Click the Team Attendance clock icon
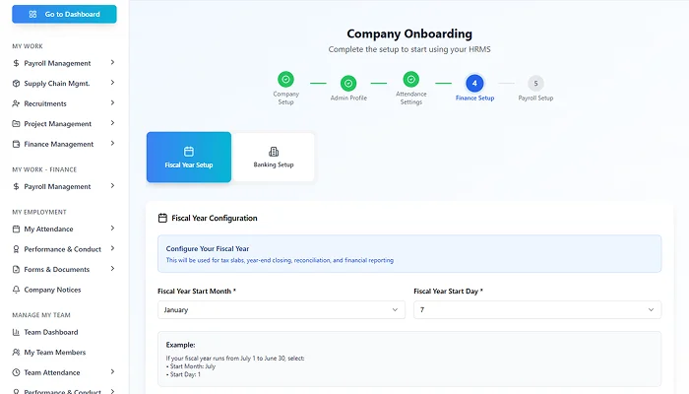 click(16, 372)
